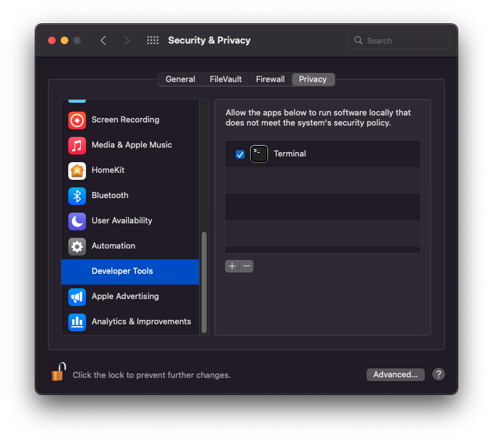Open help with the question mark button
The width and height of the screenshot is (493, 441).
click(x=438, y=374)
